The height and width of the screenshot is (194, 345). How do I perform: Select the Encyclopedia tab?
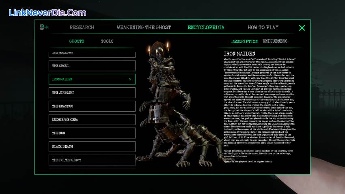coord(206,28)
